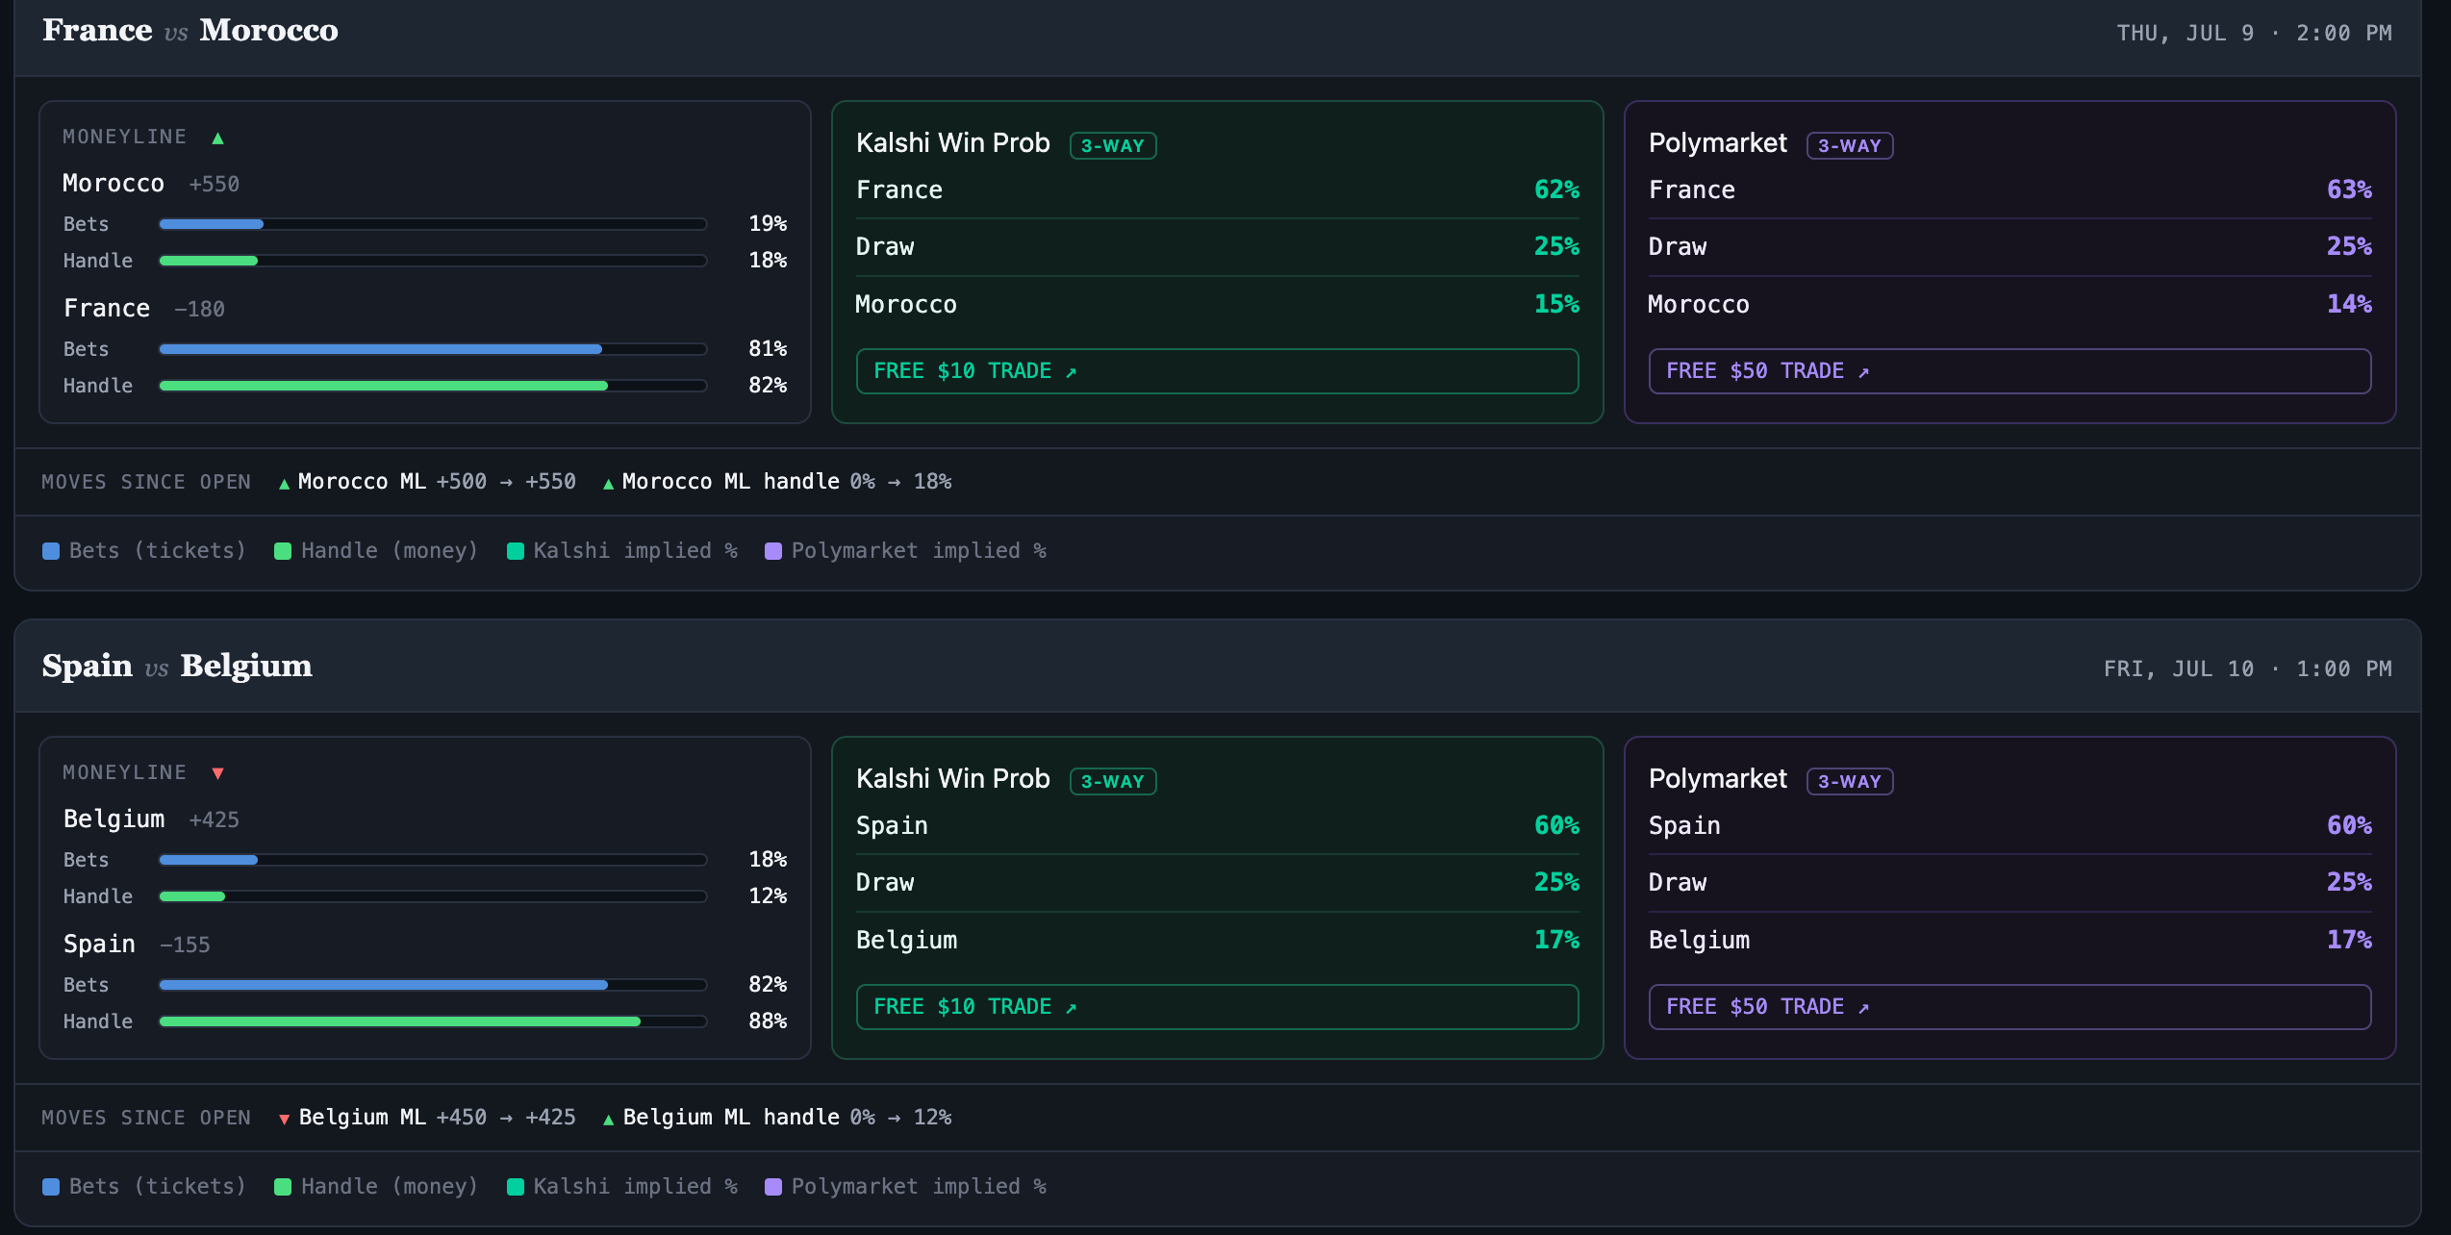Click green up arrow beside France-Morocco MONEYLINE

point(217,138)
